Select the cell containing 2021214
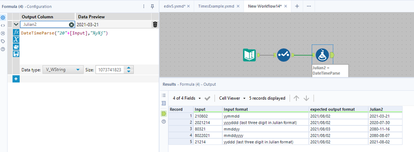Viewport: 414px width, 152px height. pyautogui.click(x=208, y=123)
